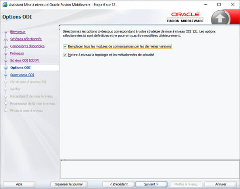Cancel the wizard with Annuler
This screenshot has width=240, height=189.
221,184
